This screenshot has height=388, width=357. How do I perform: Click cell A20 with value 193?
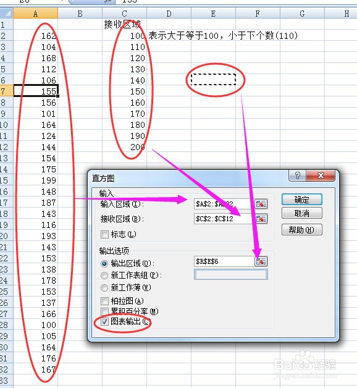point(35,236)
